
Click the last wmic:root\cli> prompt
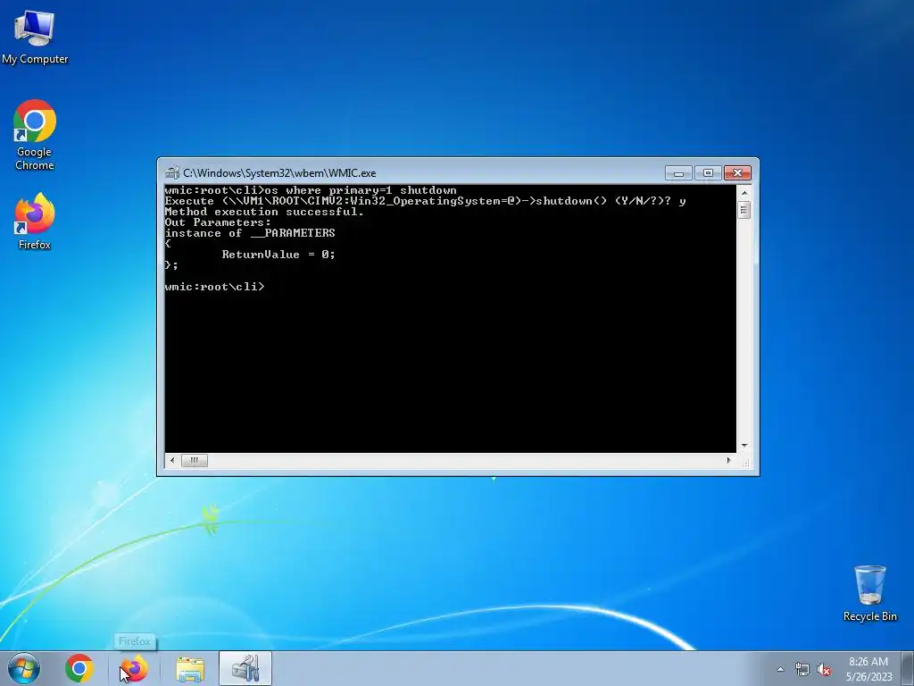[214, 287]
